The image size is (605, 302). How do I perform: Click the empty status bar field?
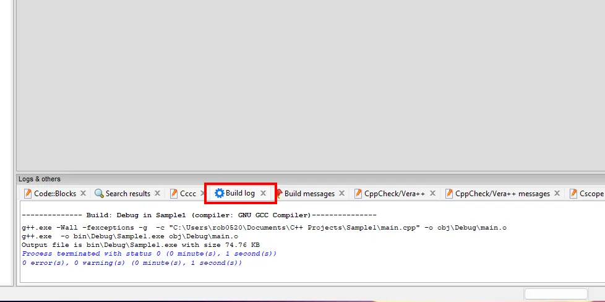[x=556, y=293]
